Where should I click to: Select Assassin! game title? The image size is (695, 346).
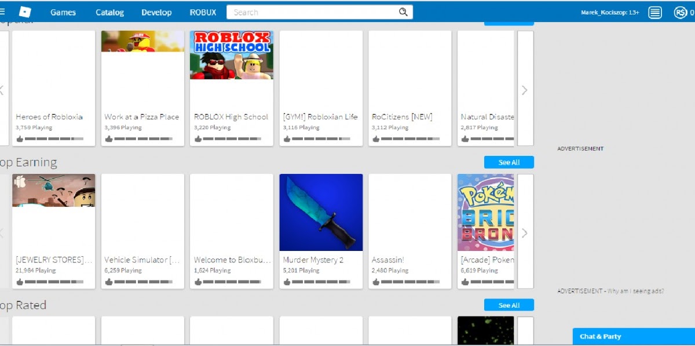388,260
